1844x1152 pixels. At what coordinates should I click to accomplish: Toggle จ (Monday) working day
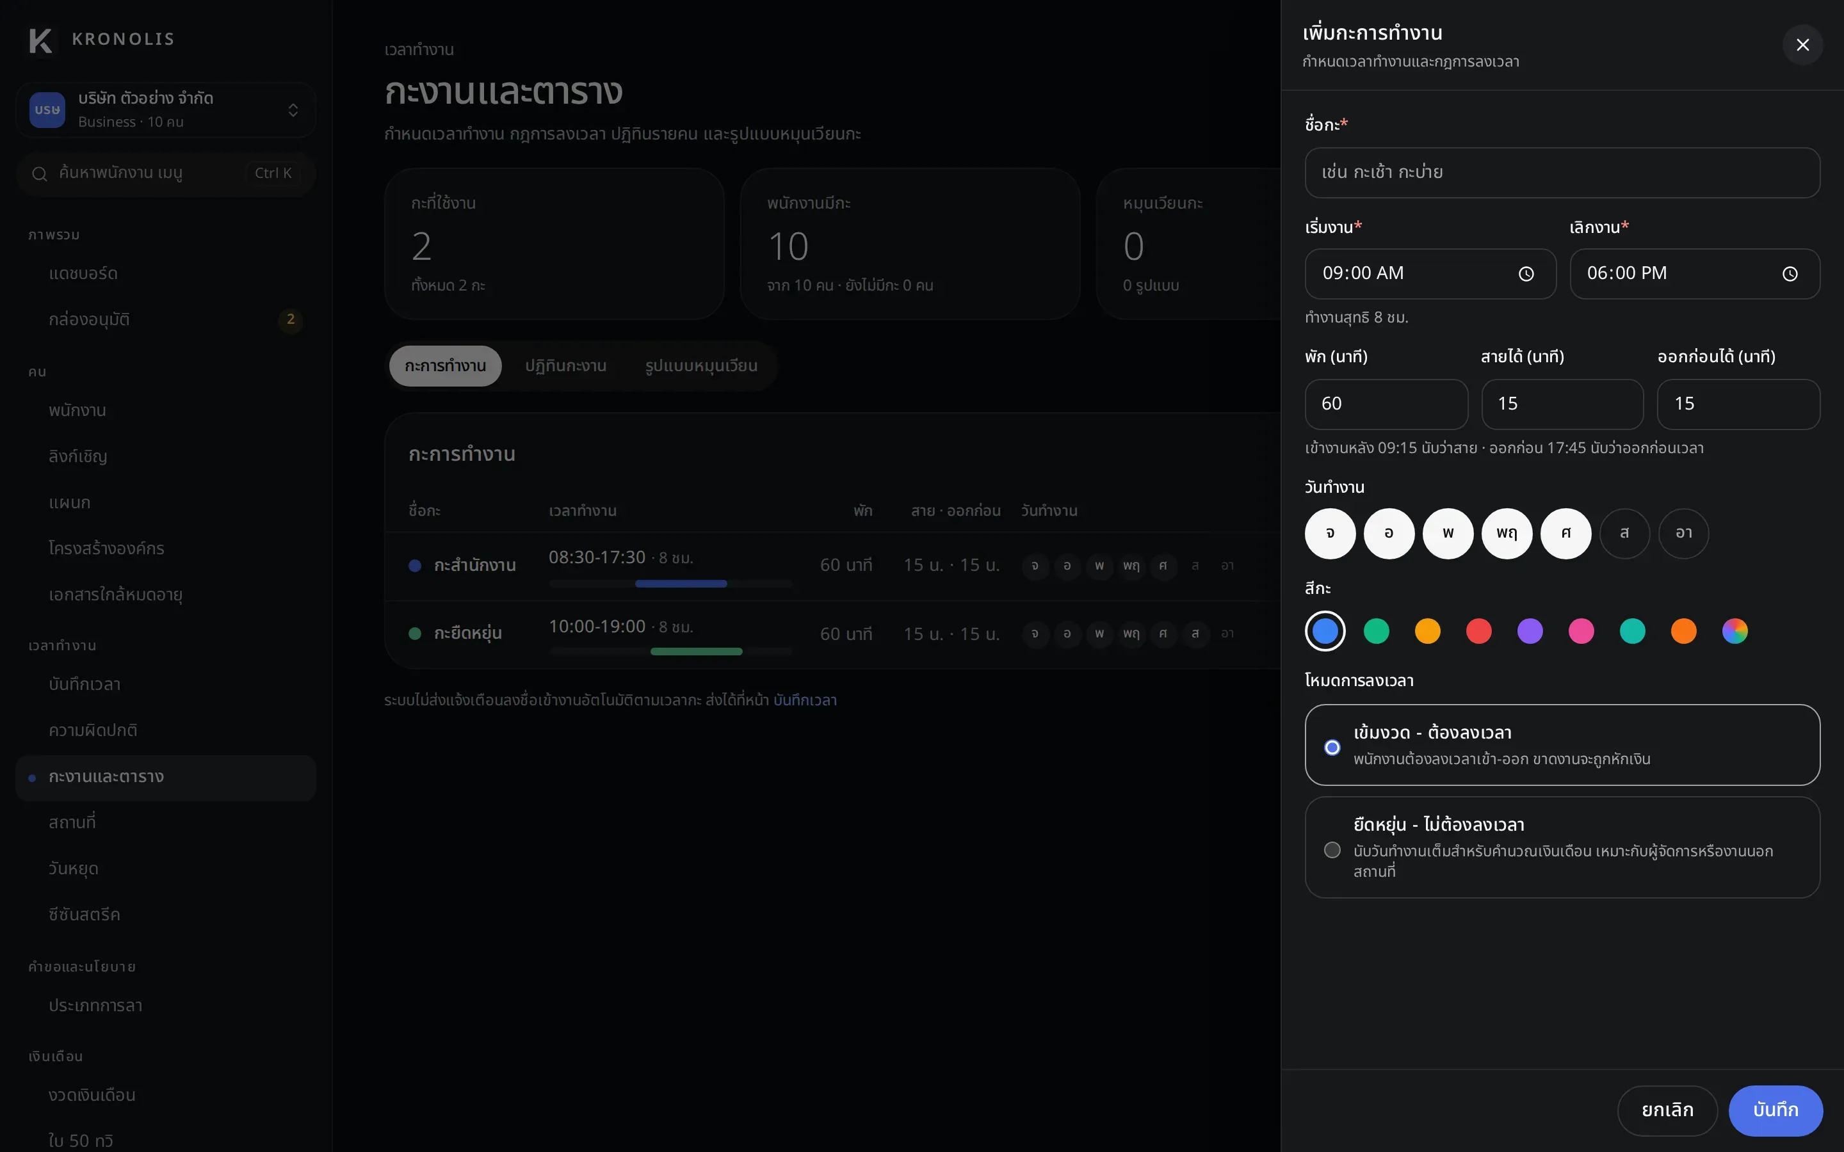coord(1330,533)
